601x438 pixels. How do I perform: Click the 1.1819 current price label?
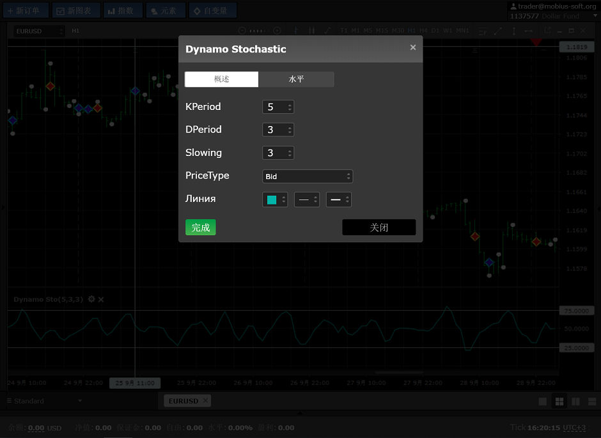(x=576, y=47)
